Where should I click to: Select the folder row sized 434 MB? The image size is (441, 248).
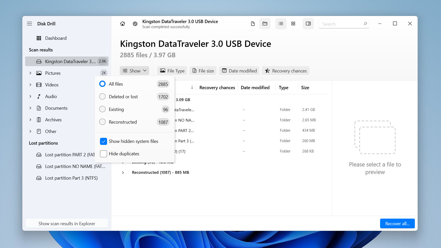251,130
